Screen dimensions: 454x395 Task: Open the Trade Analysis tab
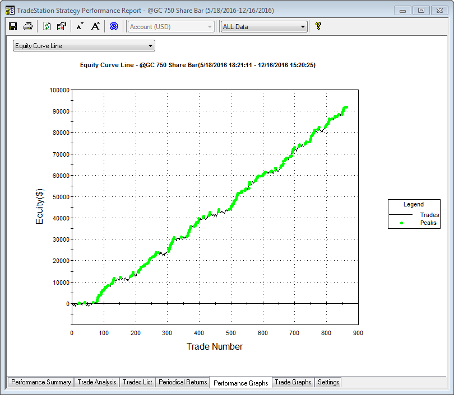coord(96,382)
